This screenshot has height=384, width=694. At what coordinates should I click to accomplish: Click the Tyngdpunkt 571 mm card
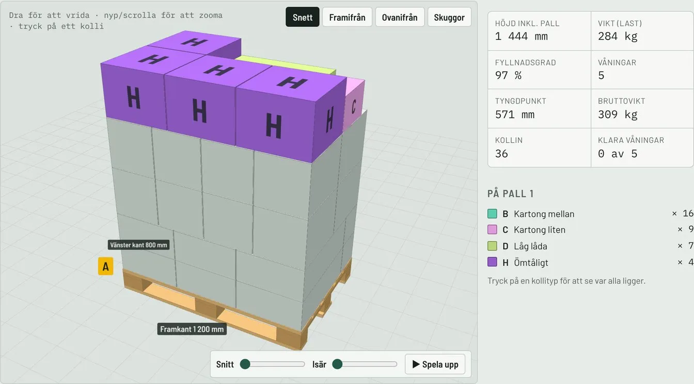pos(539,109)
